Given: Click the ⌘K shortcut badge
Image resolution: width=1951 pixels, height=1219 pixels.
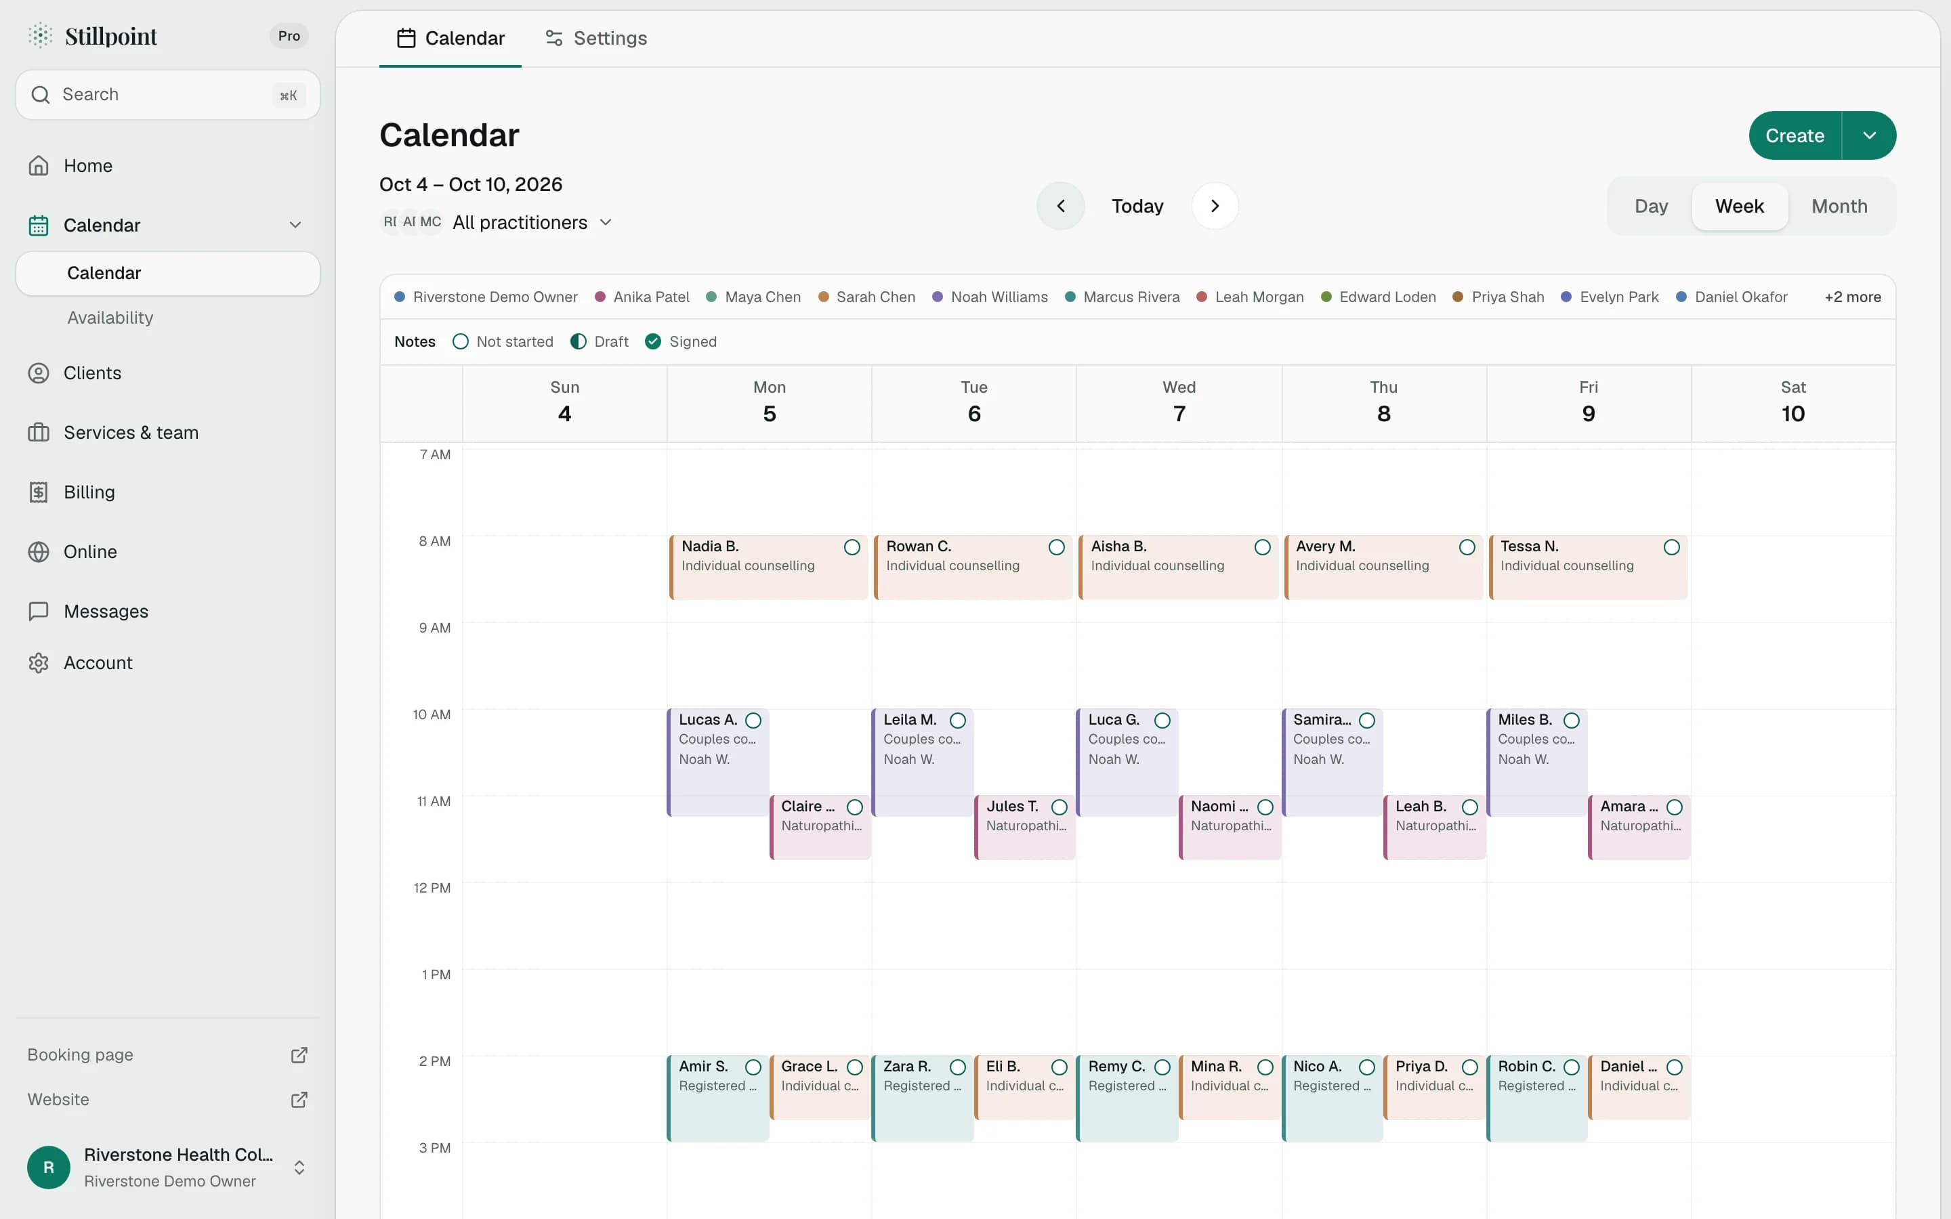Looking at the screenshot, I should pos(288,95).
